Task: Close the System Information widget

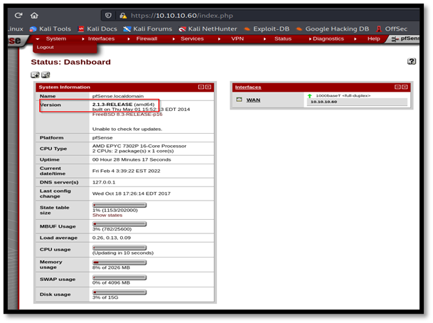Action: [208, 87]
